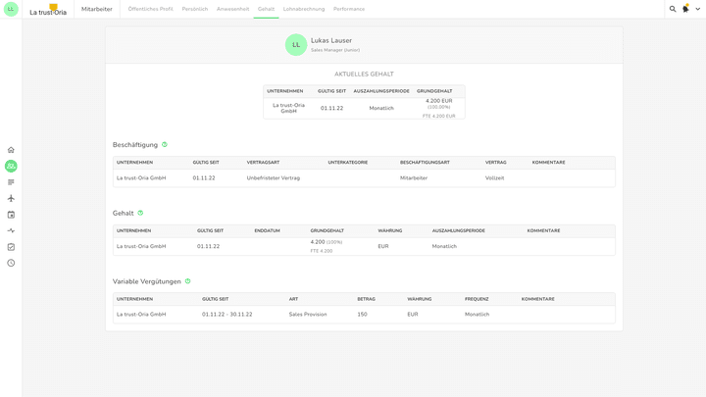Click 4.200 EUR in current salary table

tap(439, 101)
